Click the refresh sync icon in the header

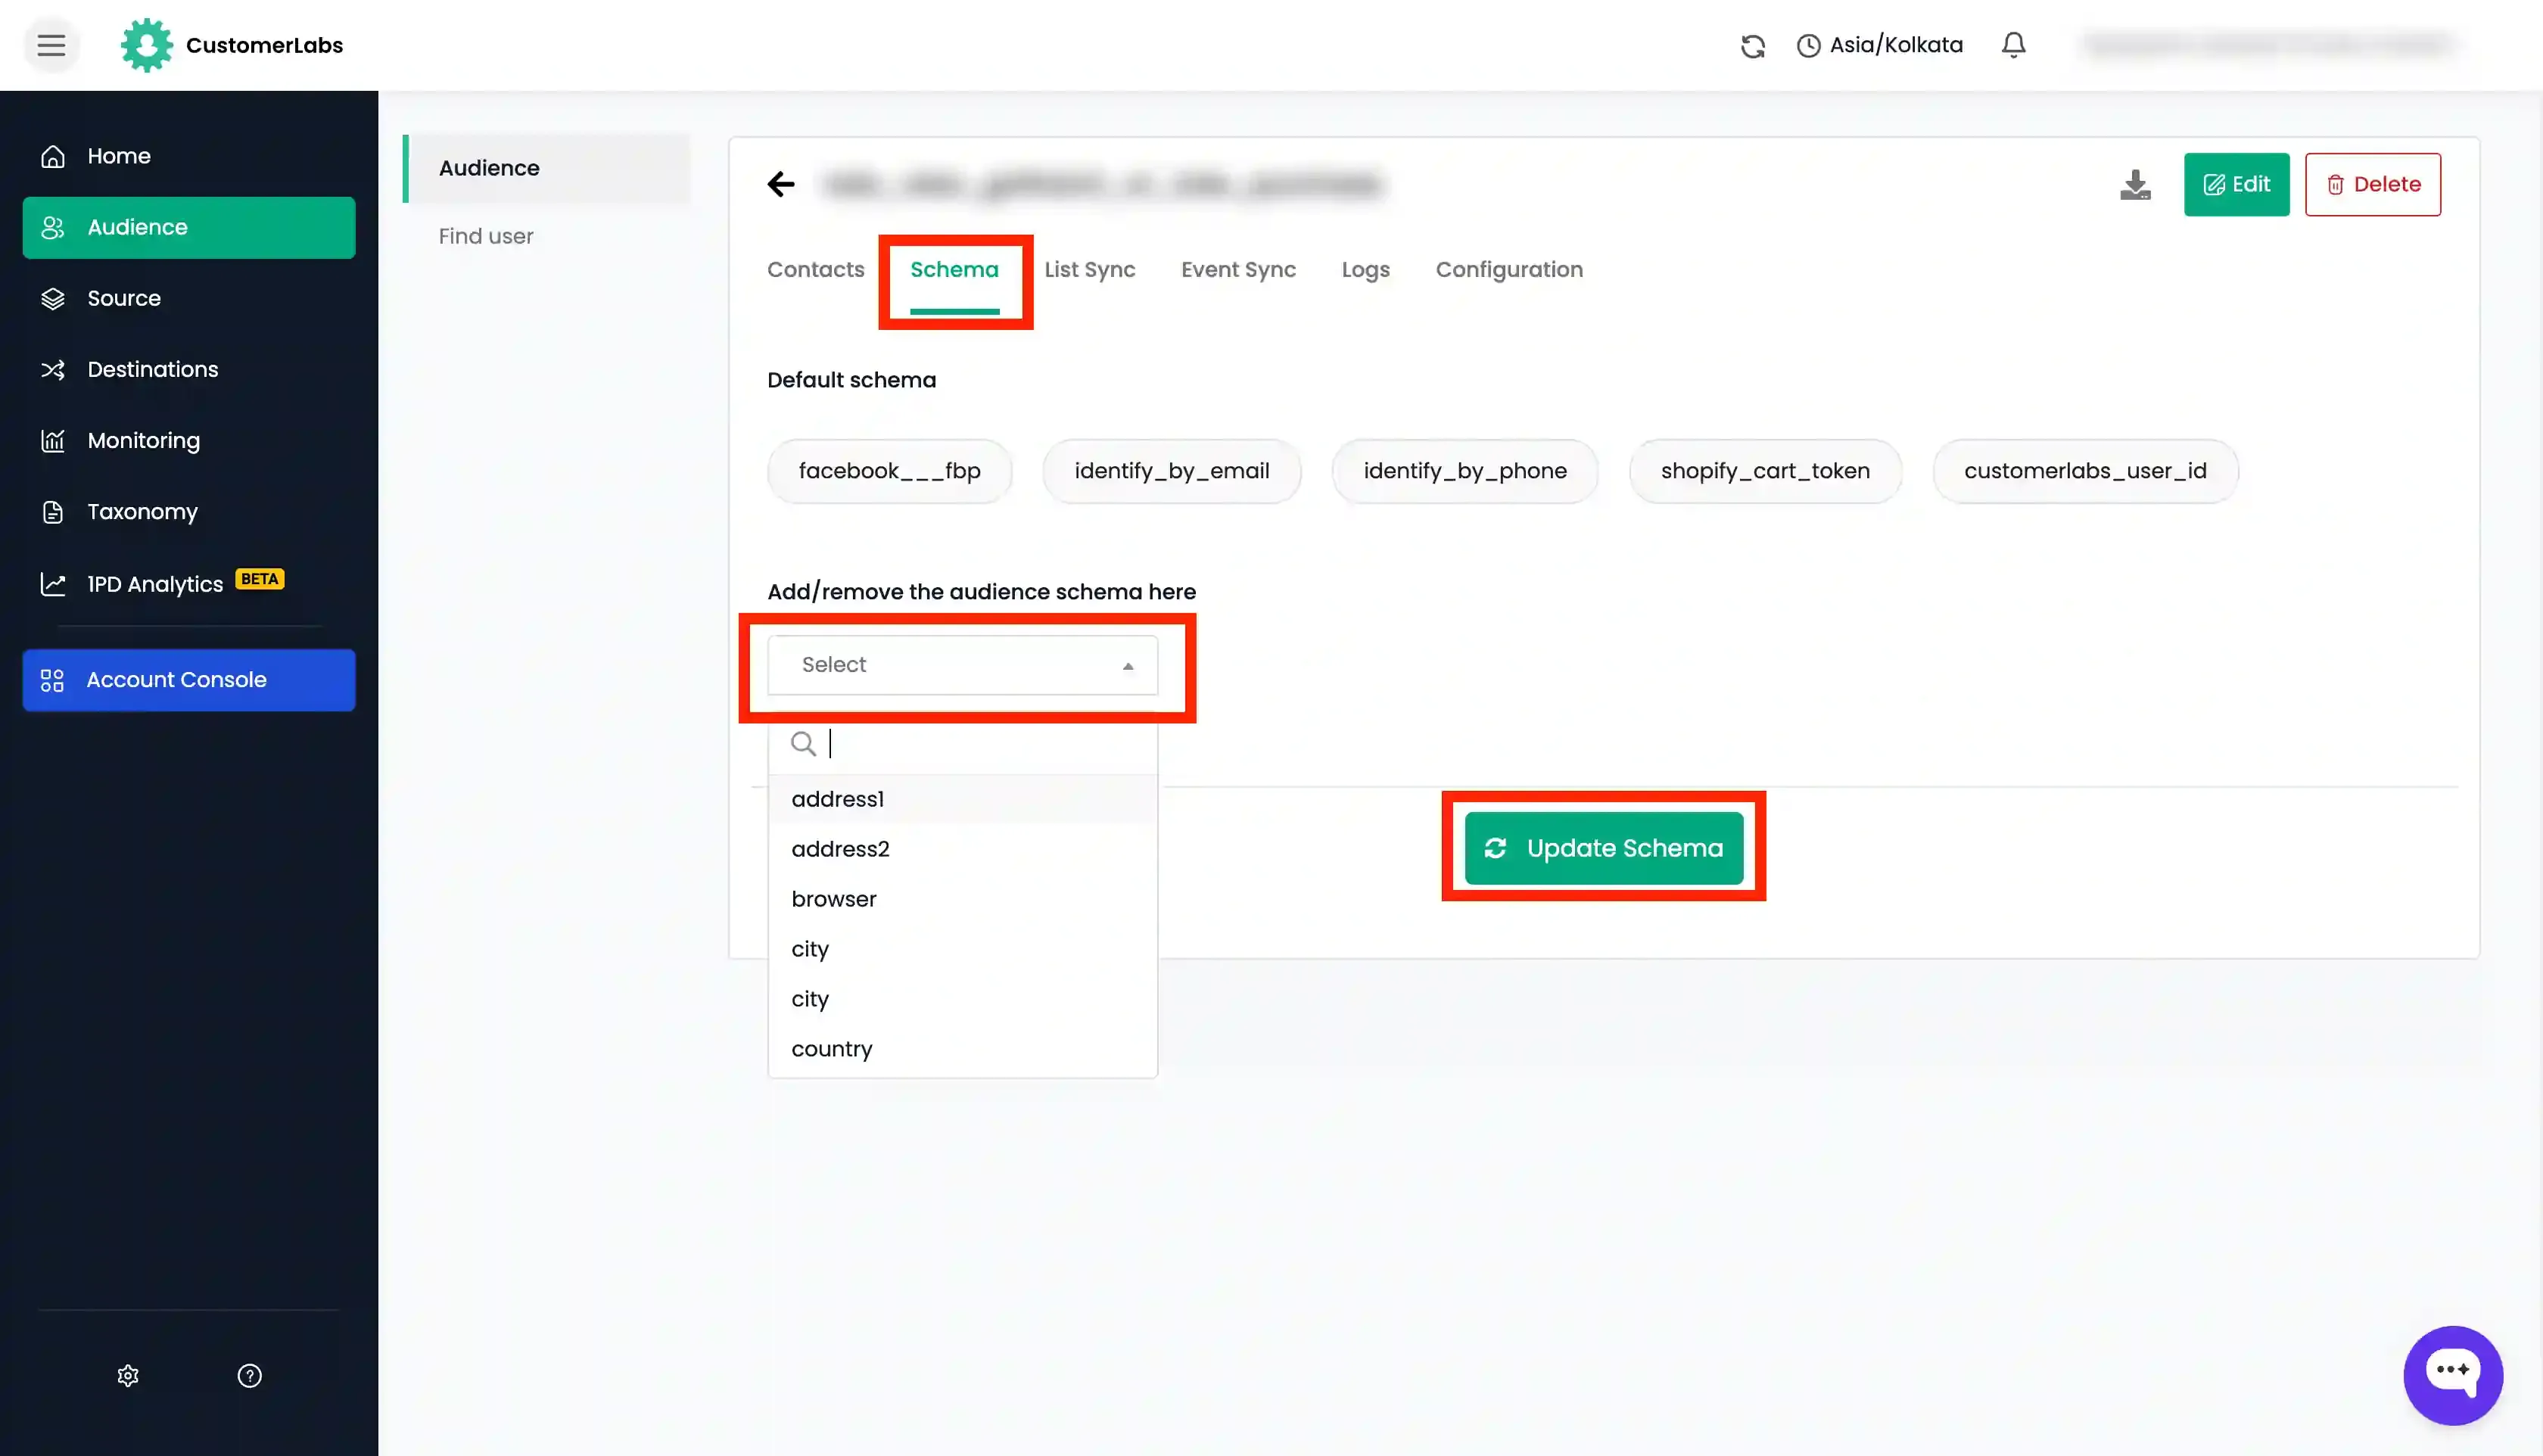(x=1752, y=46)
